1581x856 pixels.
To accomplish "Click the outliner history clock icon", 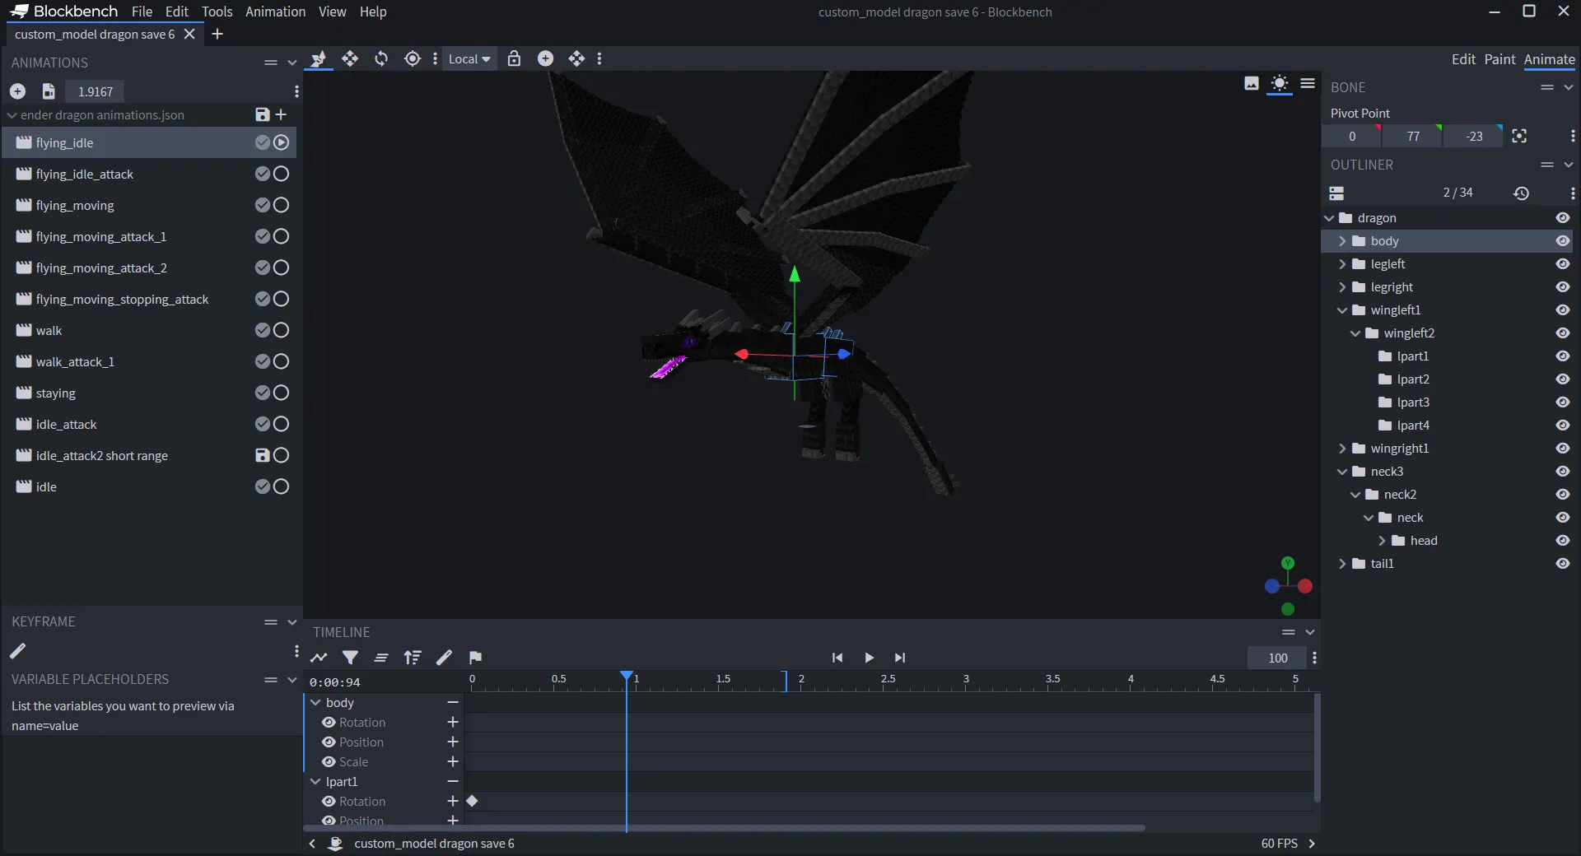I will (1521, 193).
